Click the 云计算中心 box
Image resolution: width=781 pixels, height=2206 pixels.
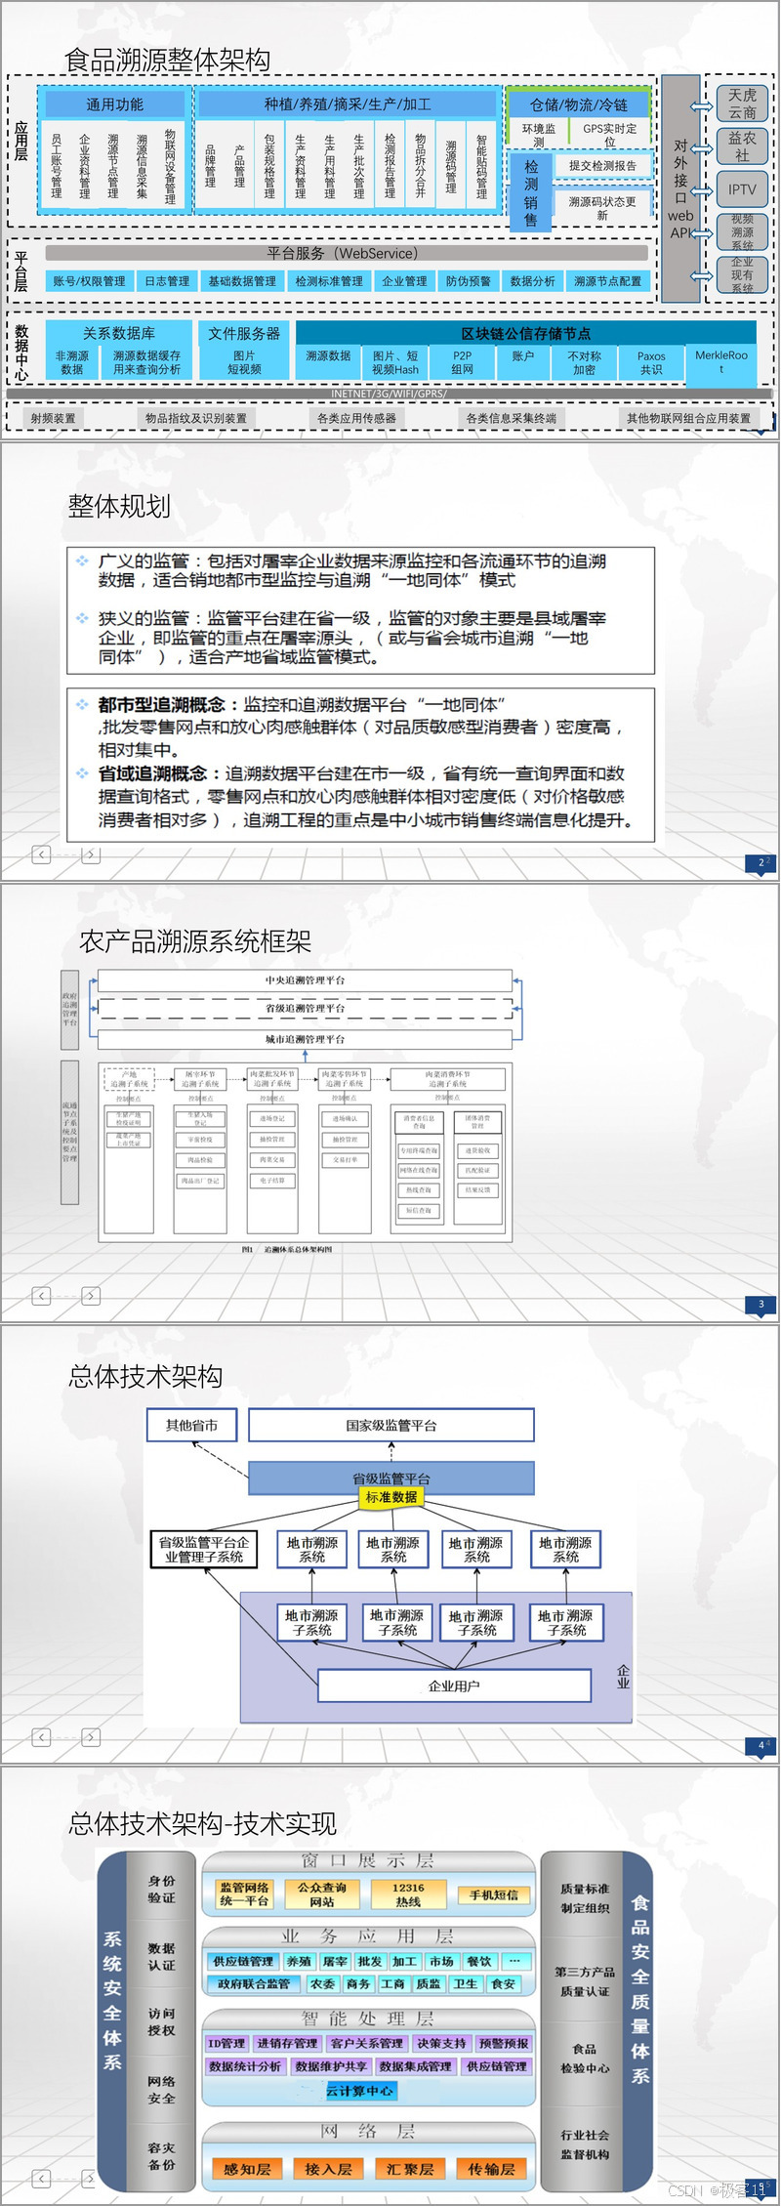click(360, 2091)
